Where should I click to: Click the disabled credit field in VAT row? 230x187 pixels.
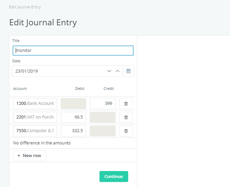102,117
